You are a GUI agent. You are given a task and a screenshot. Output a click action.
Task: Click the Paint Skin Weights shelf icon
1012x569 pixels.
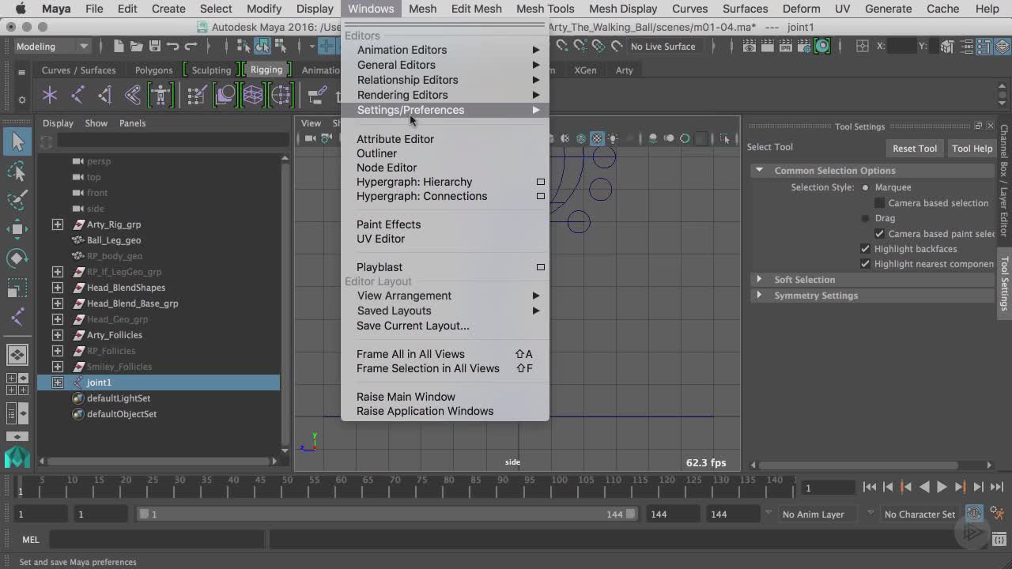[x=198, y=96]
